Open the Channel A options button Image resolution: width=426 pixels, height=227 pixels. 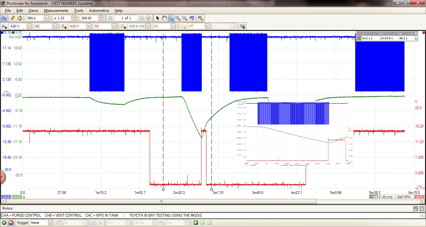4,26
